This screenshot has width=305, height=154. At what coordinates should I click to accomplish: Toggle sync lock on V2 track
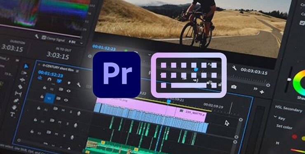click(61, 89)
